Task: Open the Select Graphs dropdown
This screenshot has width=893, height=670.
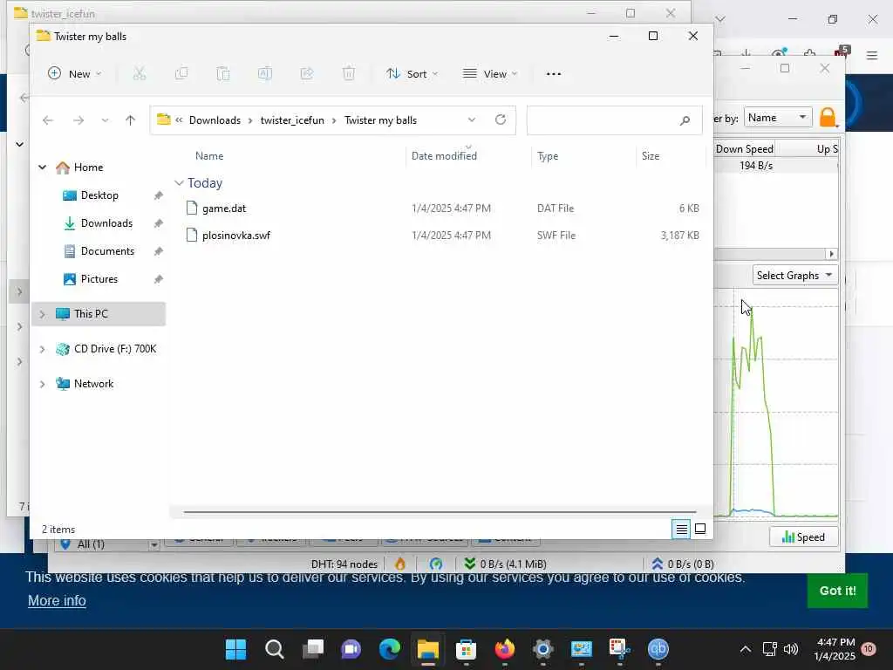Action: (795, 276)
